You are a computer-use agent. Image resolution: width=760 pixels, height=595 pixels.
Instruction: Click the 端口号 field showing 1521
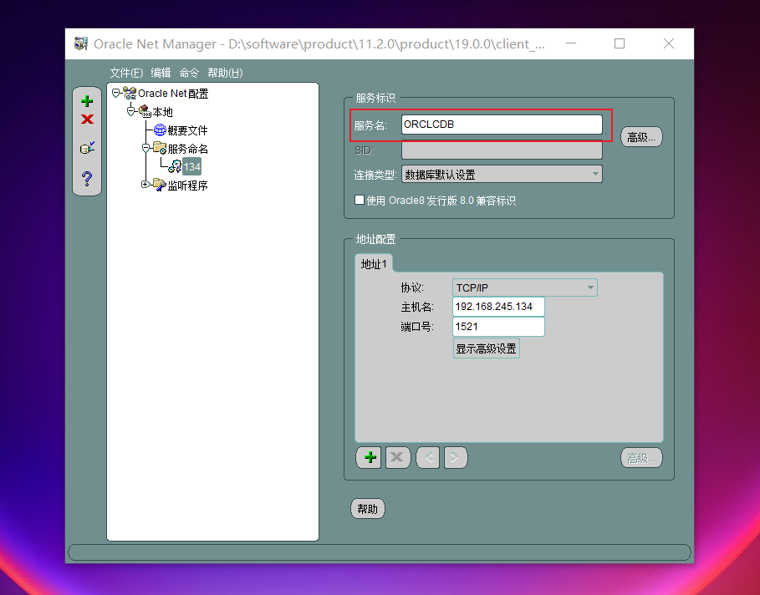coord(499,327)
